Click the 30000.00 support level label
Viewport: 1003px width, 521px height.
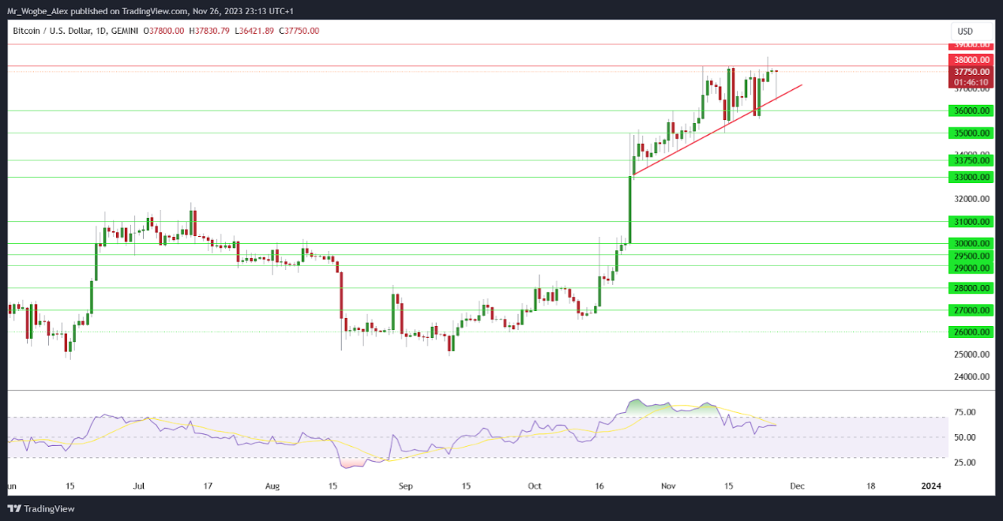pos(971,244)
